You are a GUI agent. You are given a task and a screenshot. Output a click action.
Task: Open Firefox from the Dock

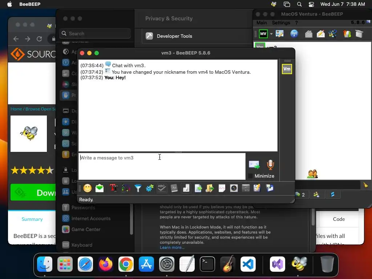[106, 264]
